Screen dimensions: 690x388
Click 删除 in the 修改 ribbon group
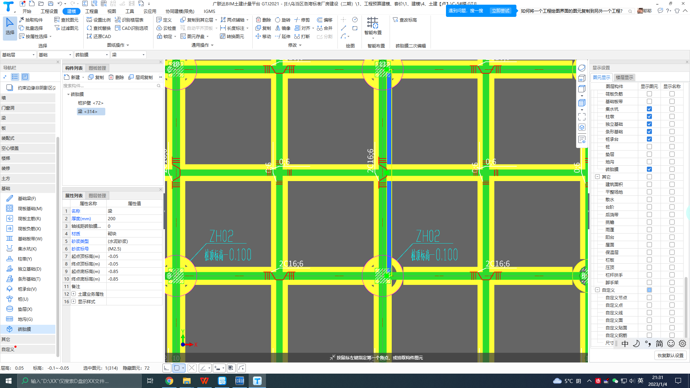263,20
